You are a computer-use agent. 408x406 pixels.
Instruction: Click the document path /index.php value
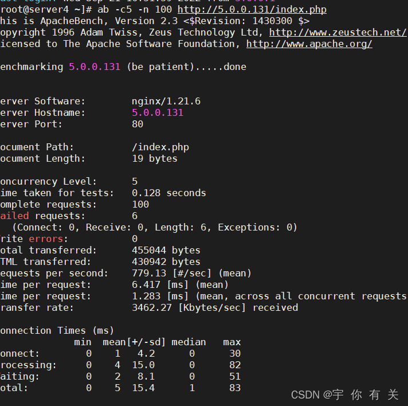coord(160,147)
